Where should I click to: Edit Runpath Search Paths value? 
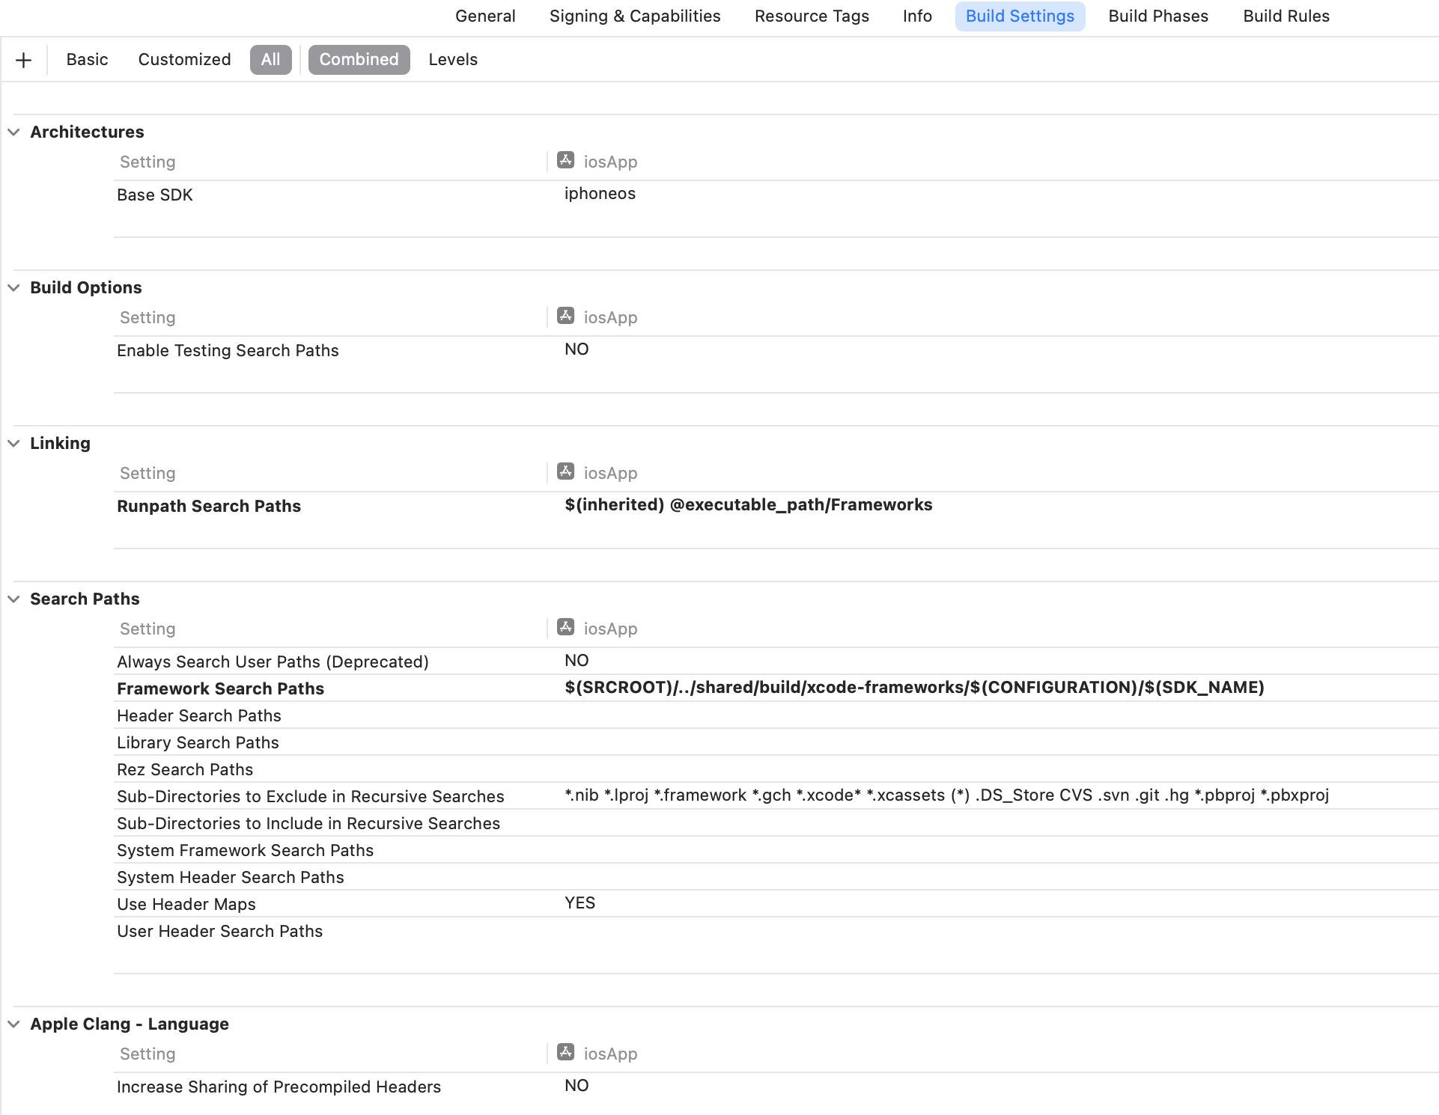(748, 505)
